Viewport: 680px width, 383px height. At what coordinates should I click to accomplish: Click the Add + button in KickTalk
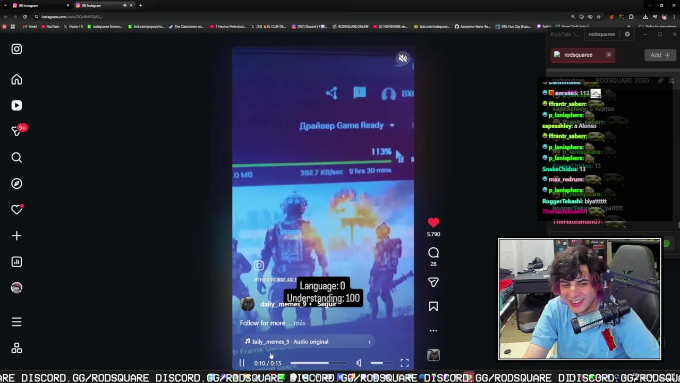click(660, 55)
